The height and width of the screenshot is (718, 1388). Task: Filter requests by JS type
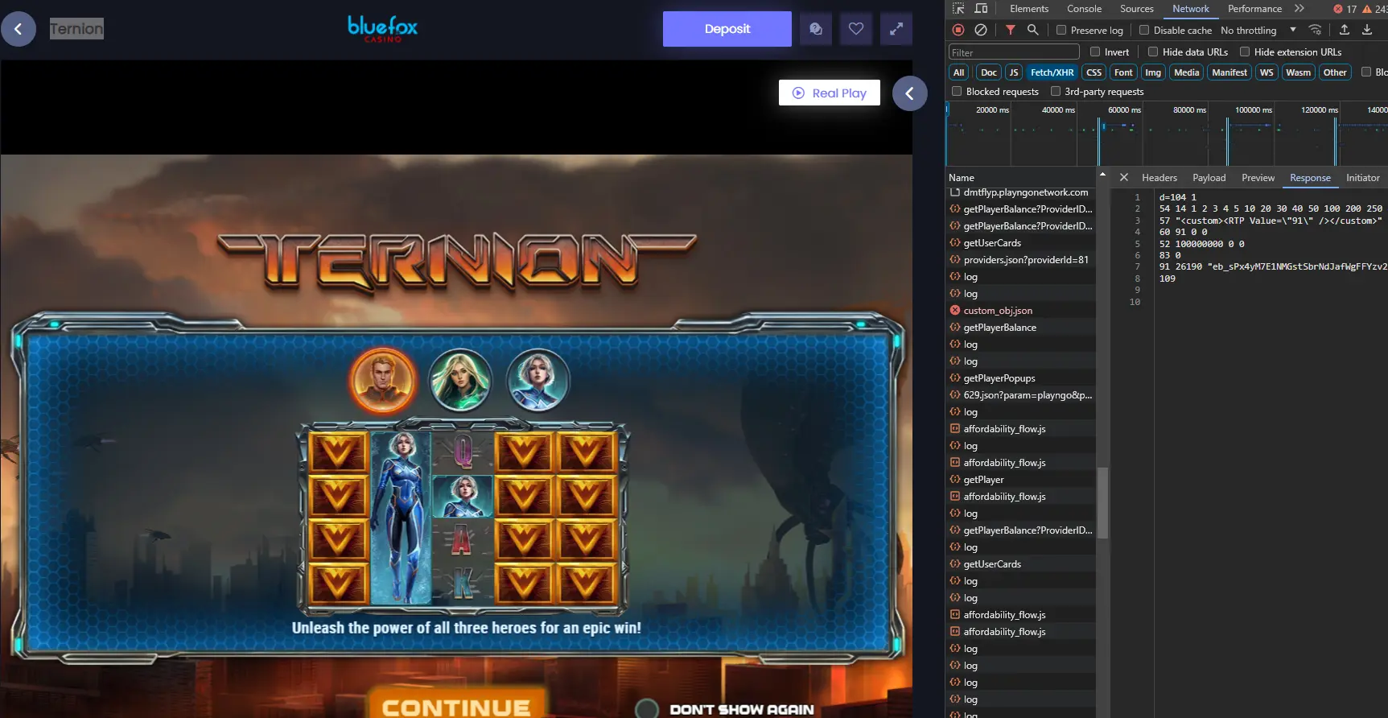[1014, 72]
